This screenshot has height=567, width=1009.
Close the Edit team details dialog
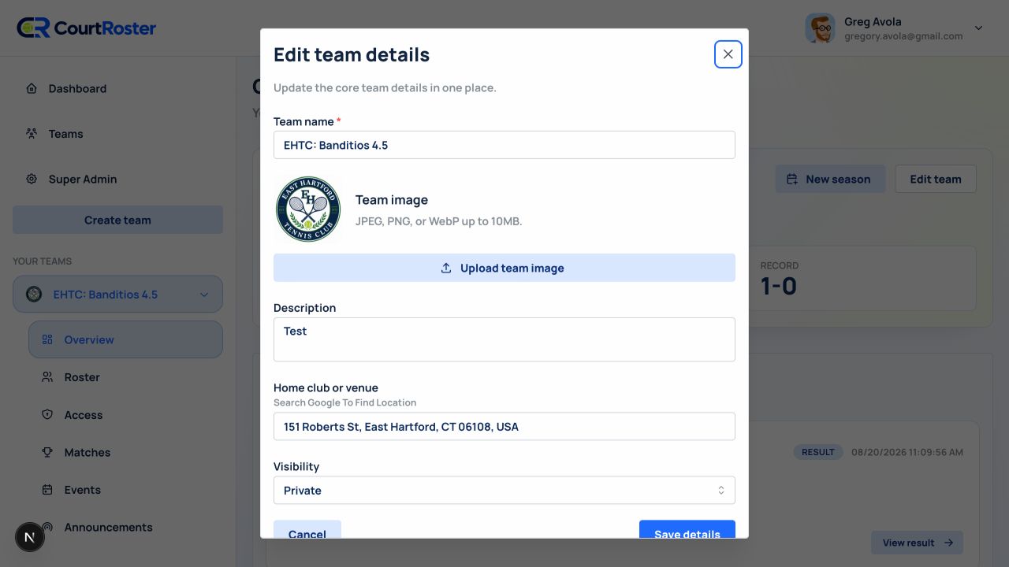(728, 54)
